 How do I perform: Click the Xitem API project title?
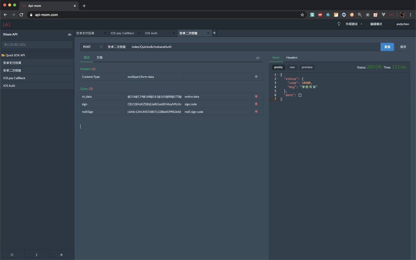(x=10, y=34)
